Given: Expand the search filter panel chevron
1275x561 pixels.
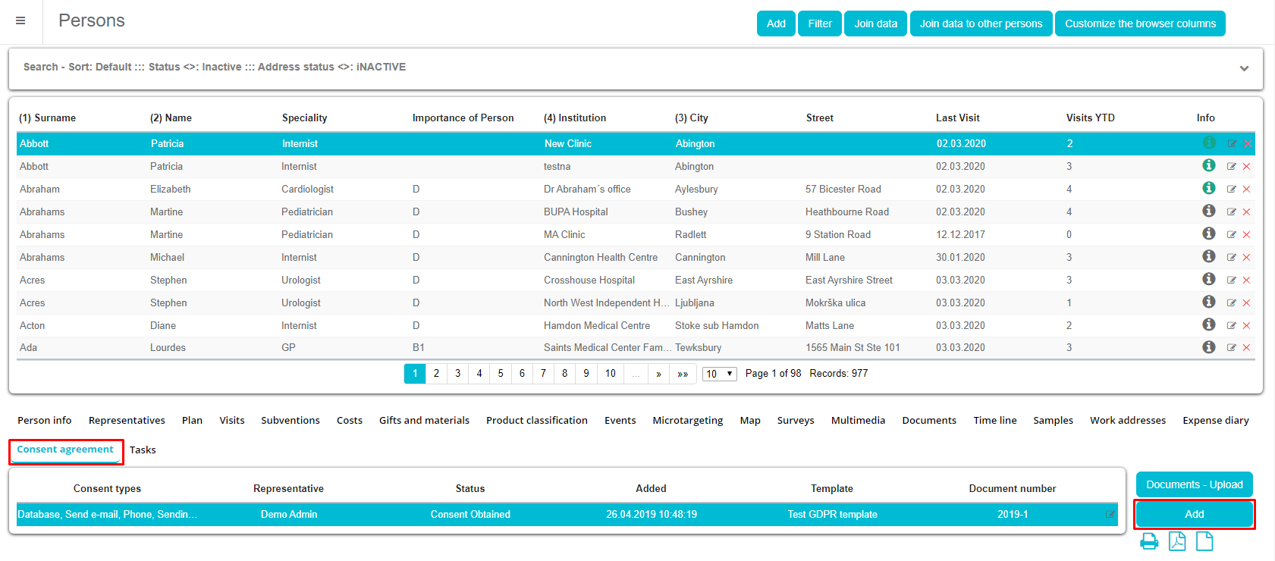Looking at the screenshot, I should click(1244, 68).
